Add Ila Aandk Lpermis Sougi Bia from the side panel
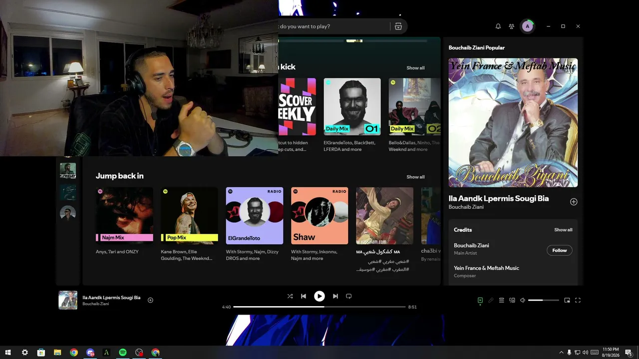639x359 pixels. (x=574, y=202)
